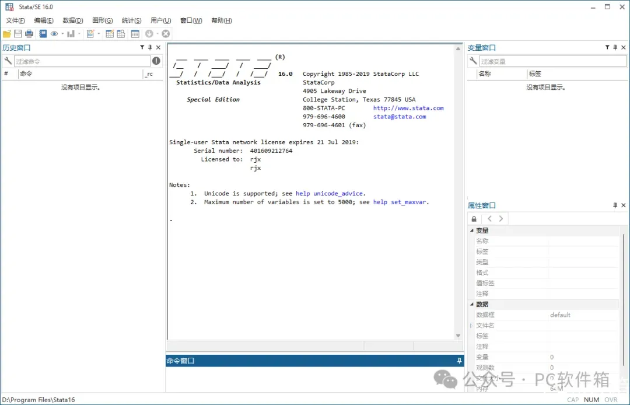This screenshot has height=405, width=630.
Task: Click results window scroll-up arrow
Action: point(458,48)
